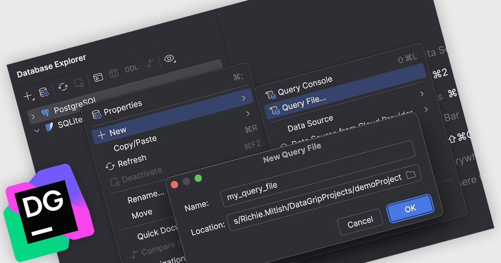
Task: Choose Query Console in the New submenu
Action: coord(305,85)
